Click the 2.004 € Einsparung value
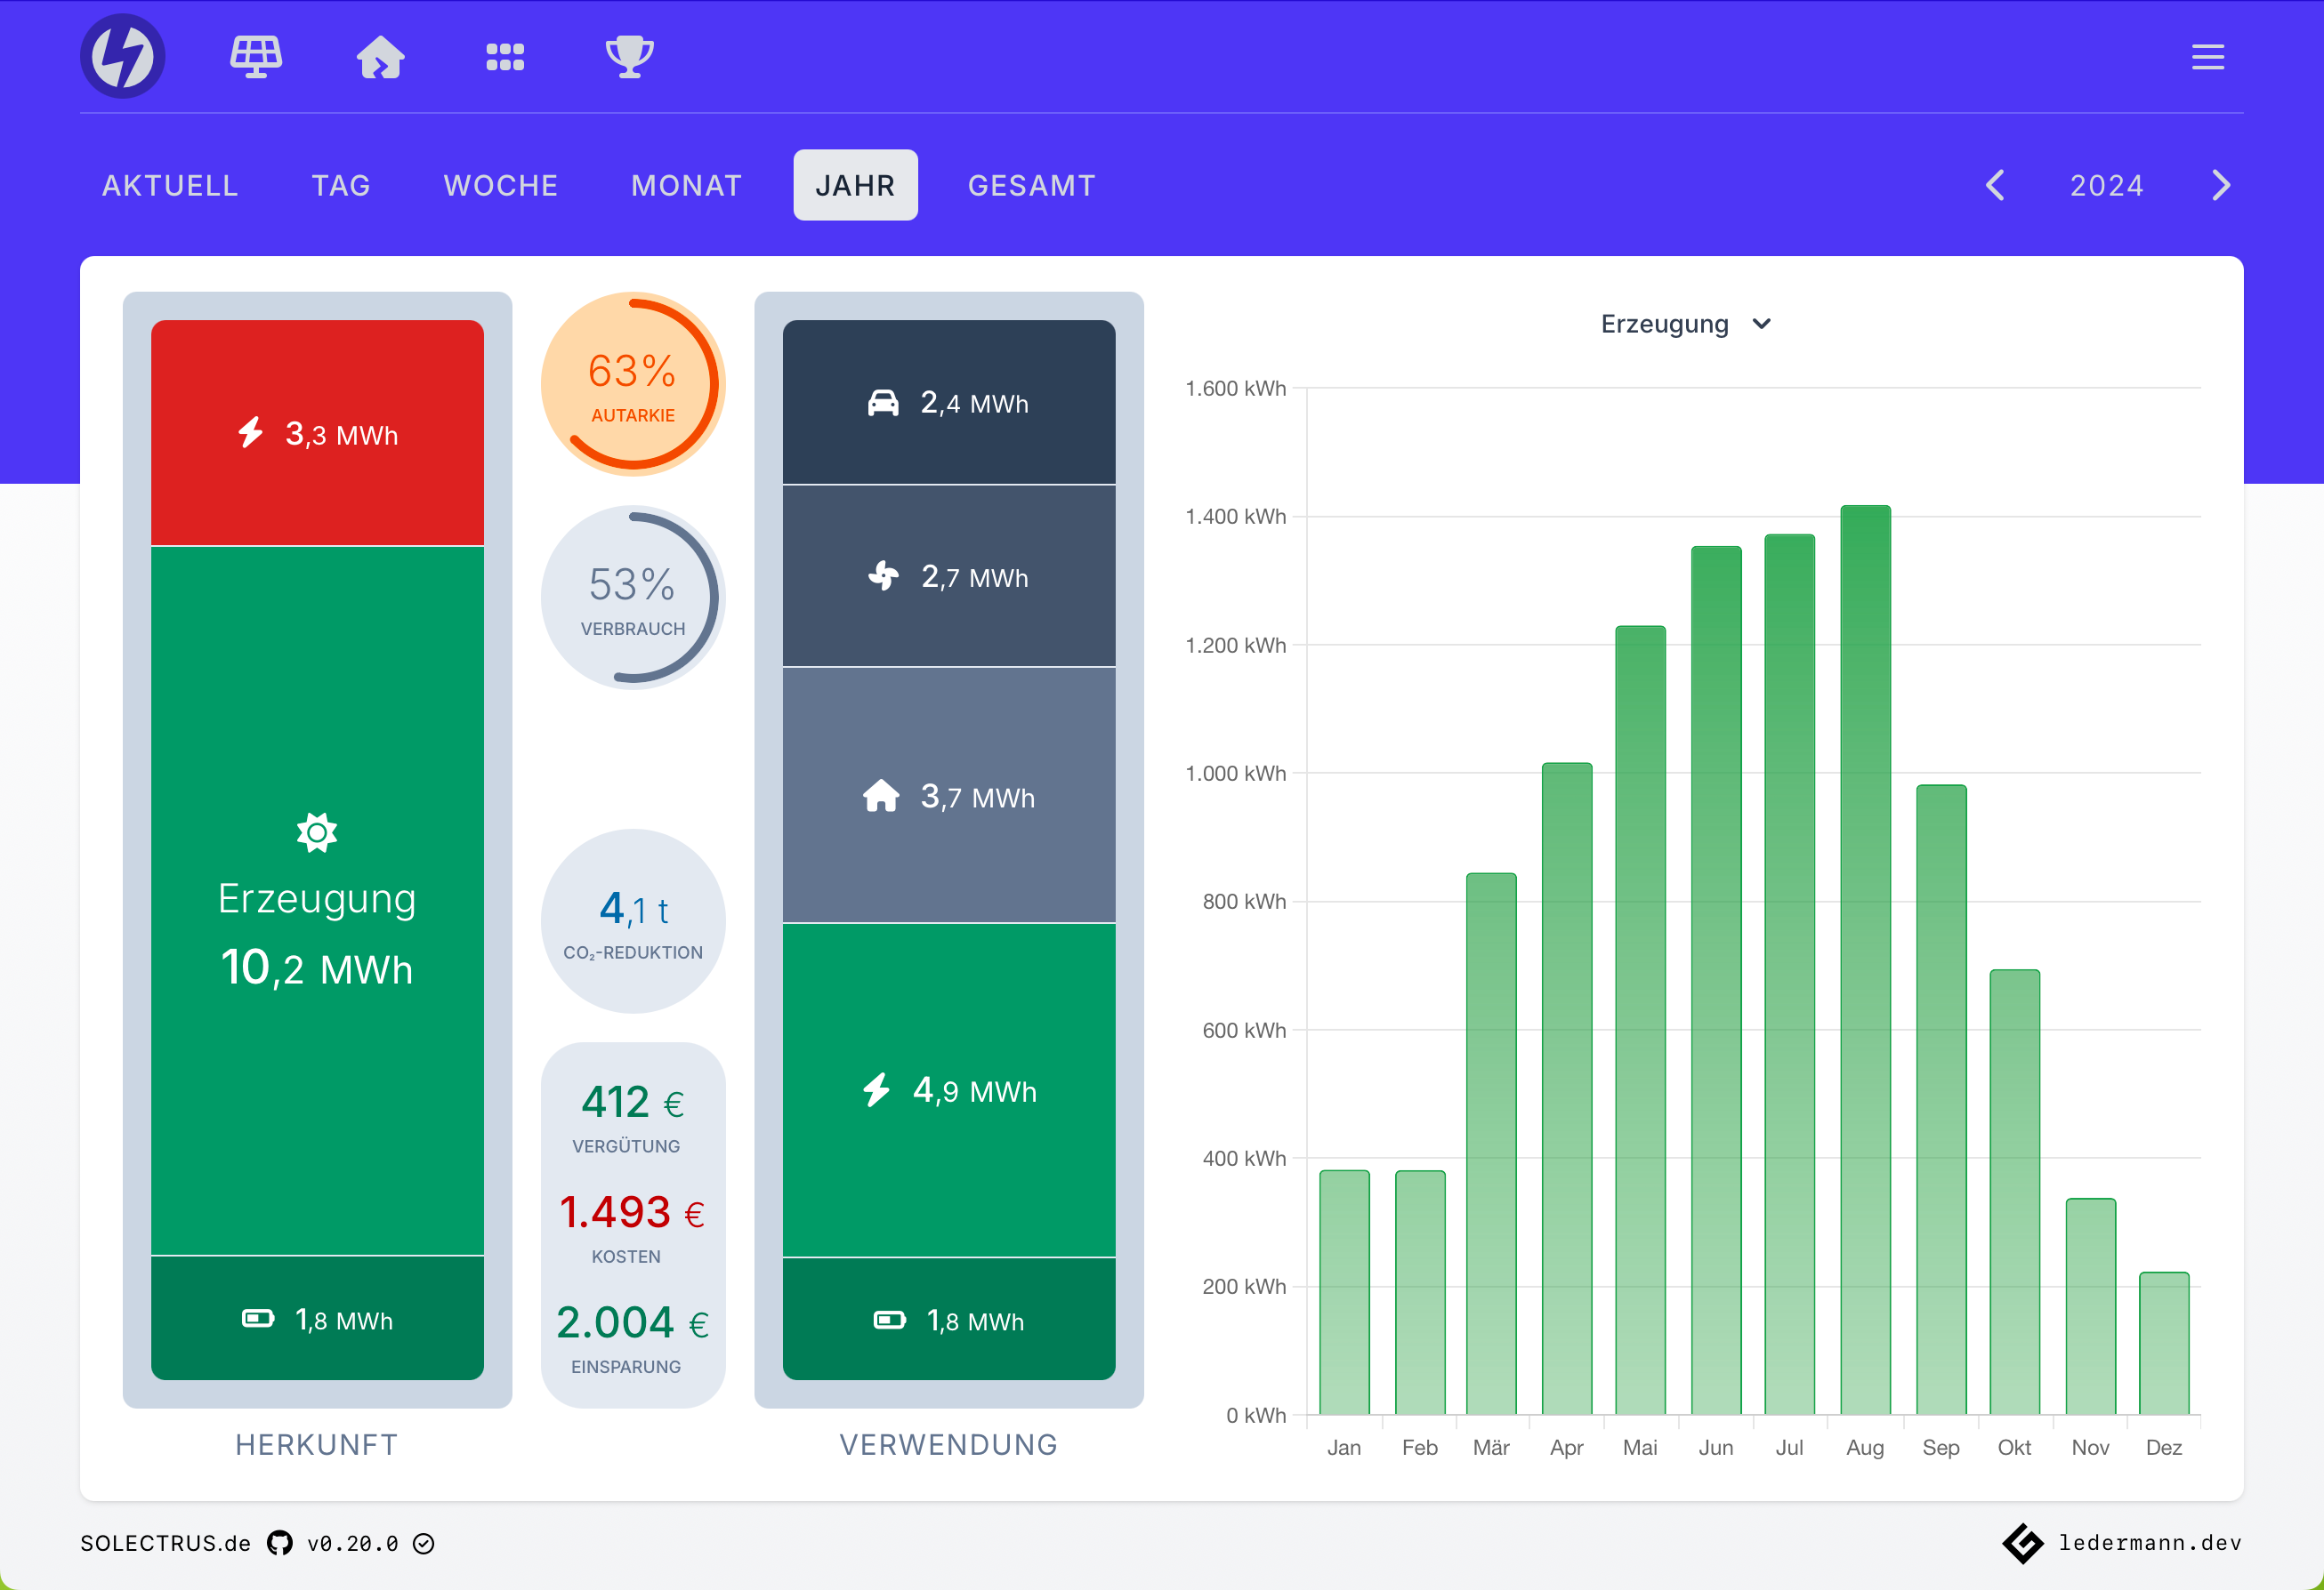The height and width of the screenshot is (1590, 2324). click(633, 1322)
